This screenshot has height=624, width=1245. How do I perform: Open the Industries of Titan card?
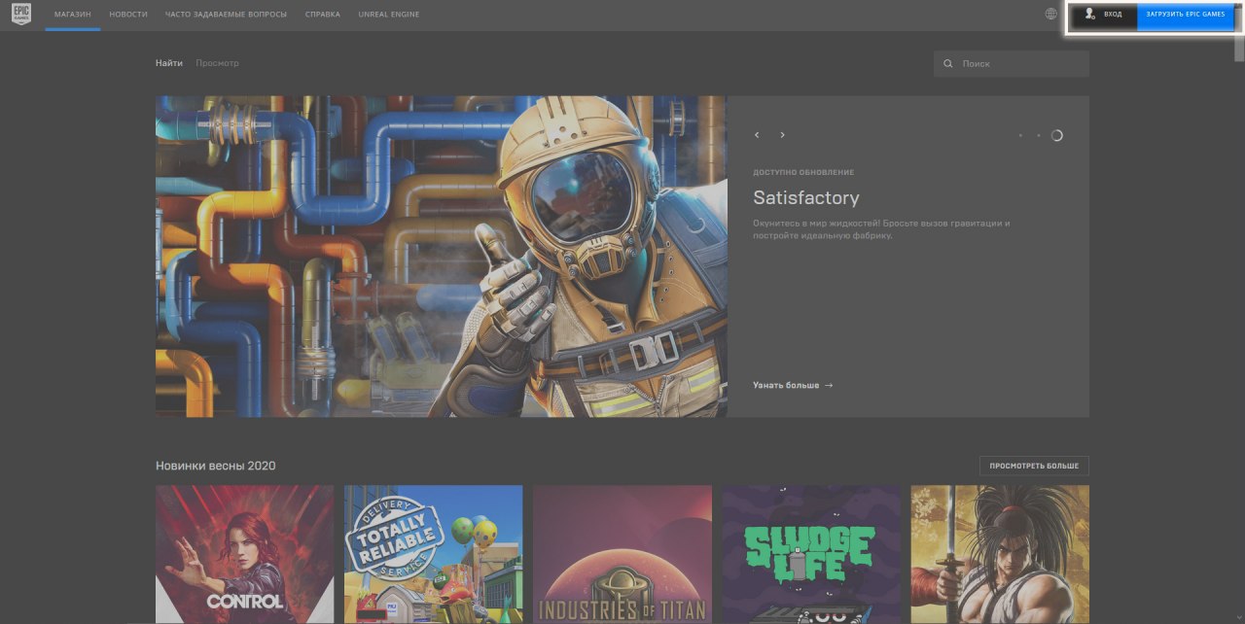click(x=622, y=555)
